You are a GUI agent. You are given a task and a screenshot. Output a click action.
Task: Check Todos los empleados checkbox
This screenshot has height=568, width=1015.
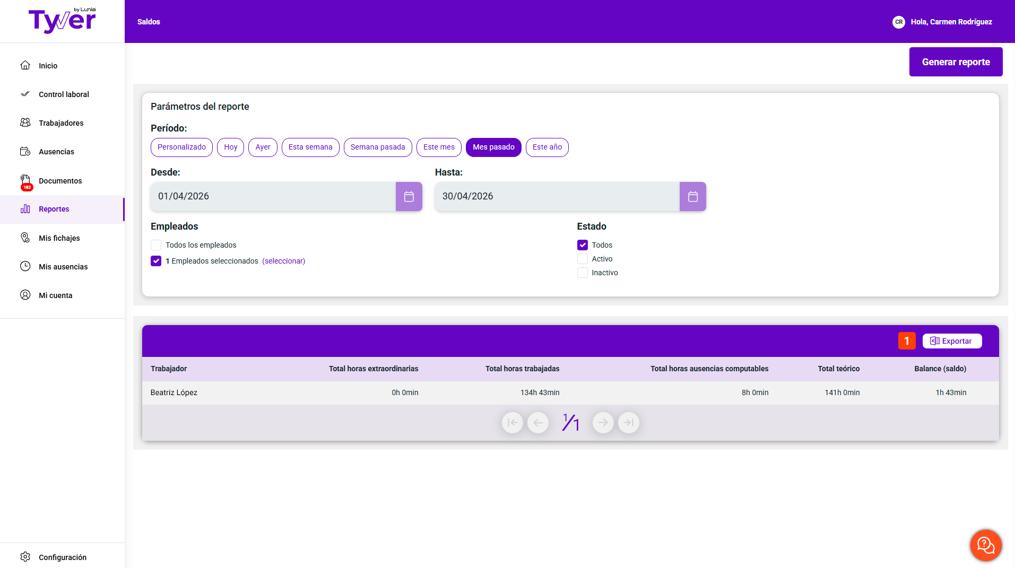(x=156, y=245)
